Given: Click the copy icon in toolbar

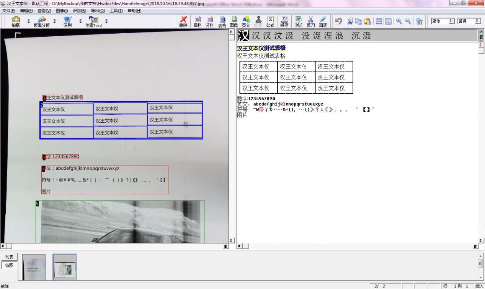Looking at the screenshot, I should tap(359, 21).
